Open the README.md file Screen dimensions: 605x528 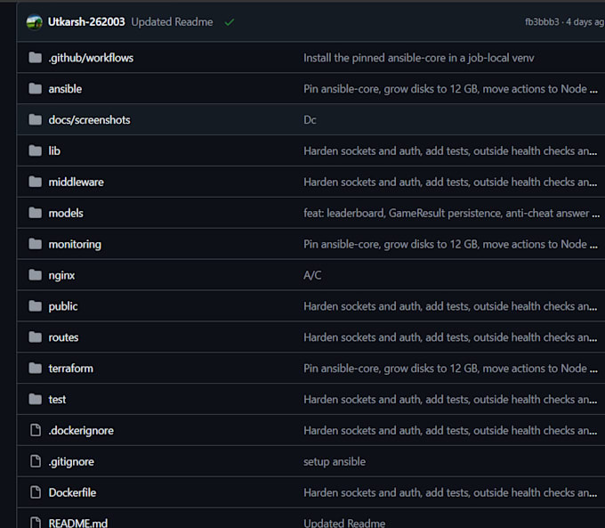click(78, 523)
